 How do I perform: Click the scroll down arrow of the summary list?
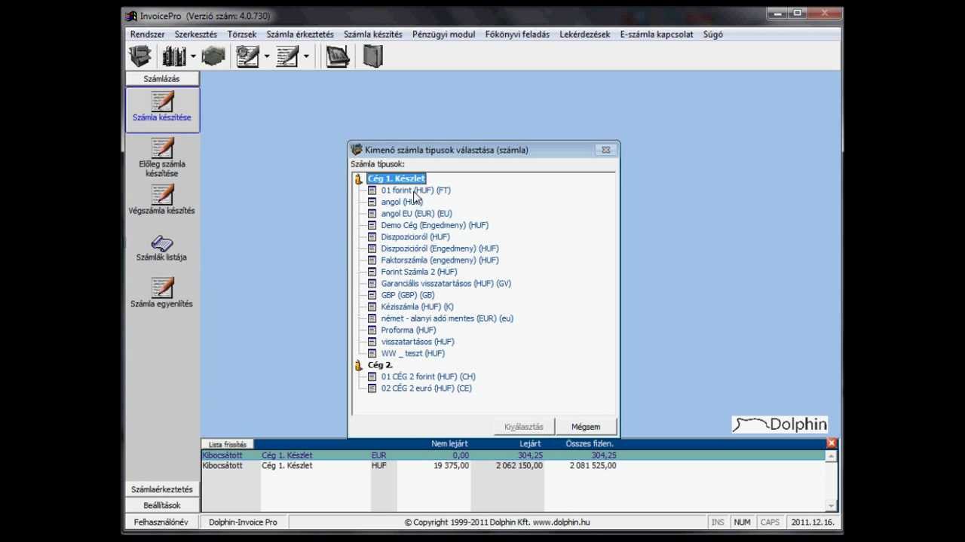point(832,507)
